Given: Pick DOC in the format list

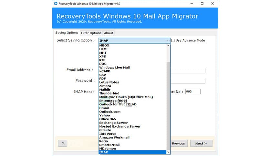Looking at the screenshot, I should 133,64.
